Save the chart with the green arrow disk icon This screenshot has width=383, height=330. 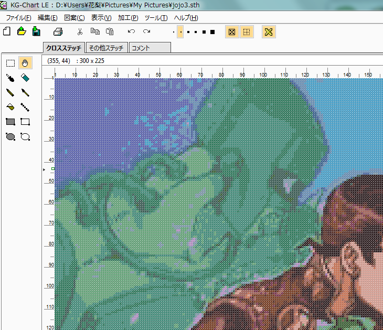tap(36, 31)
